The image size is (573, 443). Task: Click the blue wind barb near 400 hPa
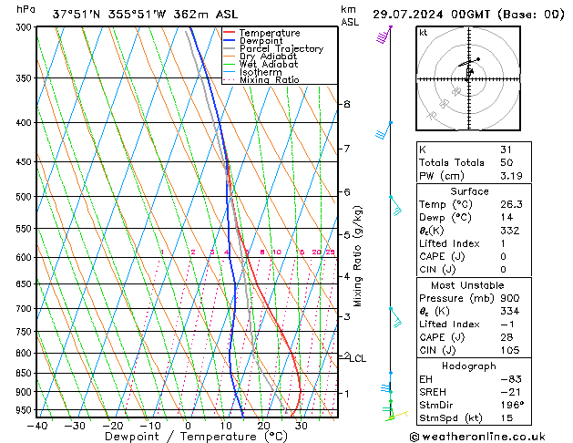pyautogui.click(x=384, y=130)
